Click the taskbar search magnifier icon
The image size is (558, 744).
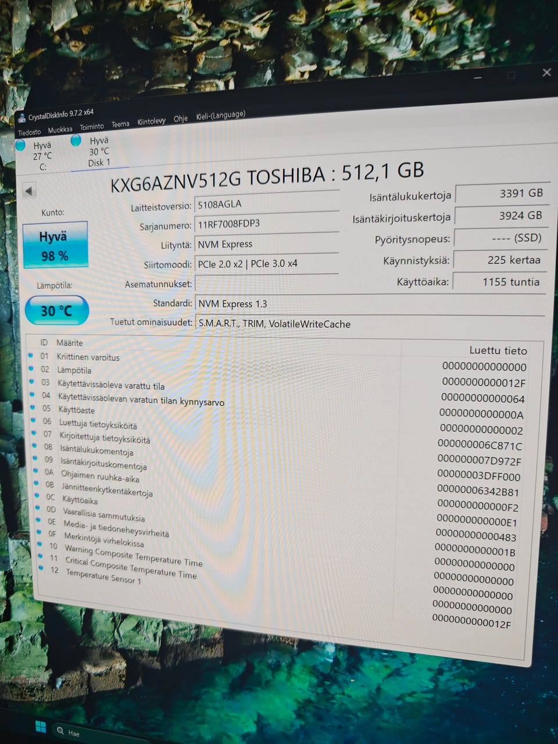click(60, 730)
